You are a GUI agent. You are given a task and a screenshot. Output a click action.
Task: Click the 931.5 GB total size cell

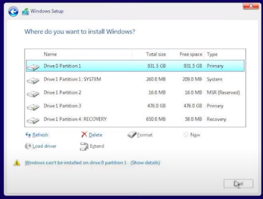pos(157,66)
